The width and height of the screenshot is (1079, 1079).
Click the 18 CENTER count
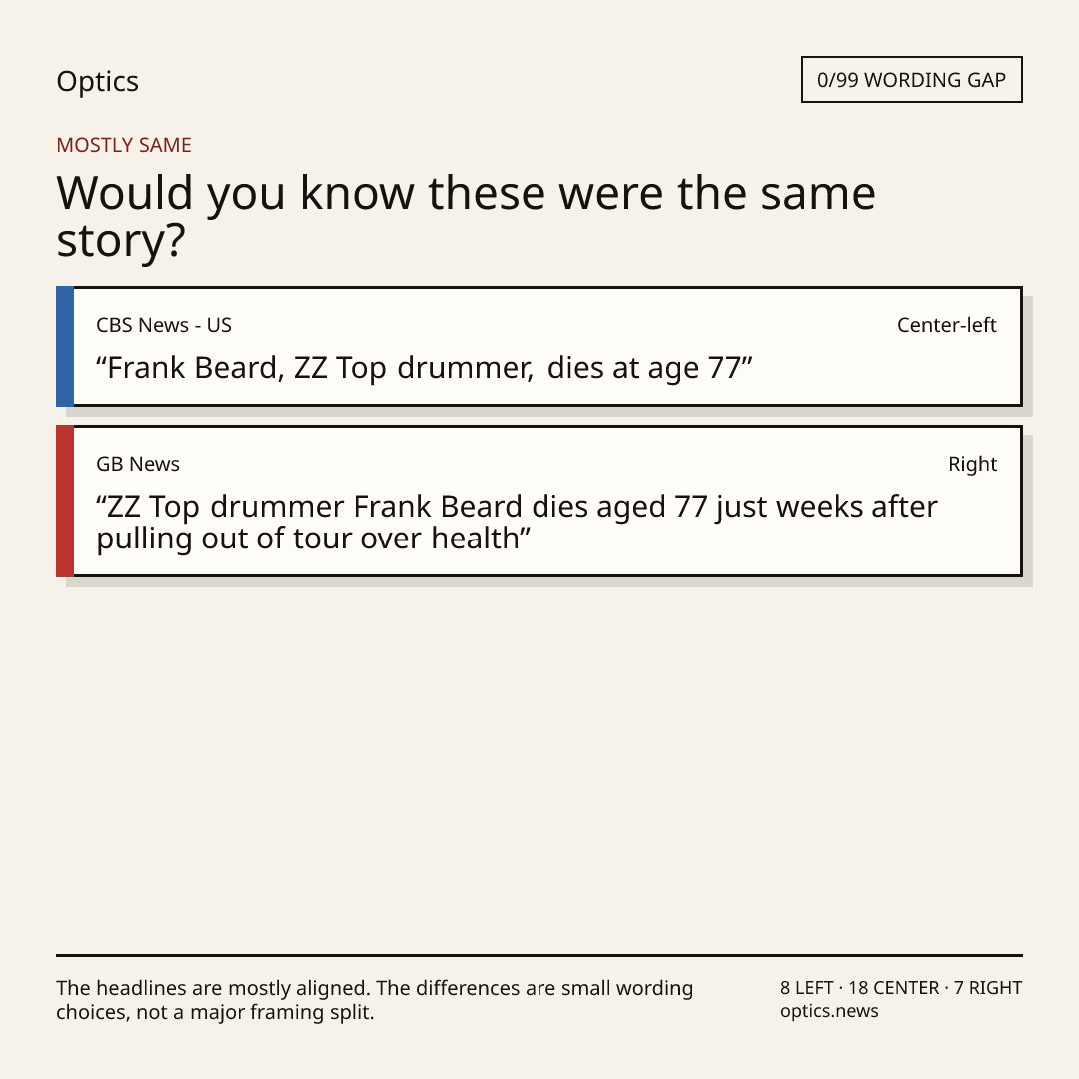coord(893,988)
